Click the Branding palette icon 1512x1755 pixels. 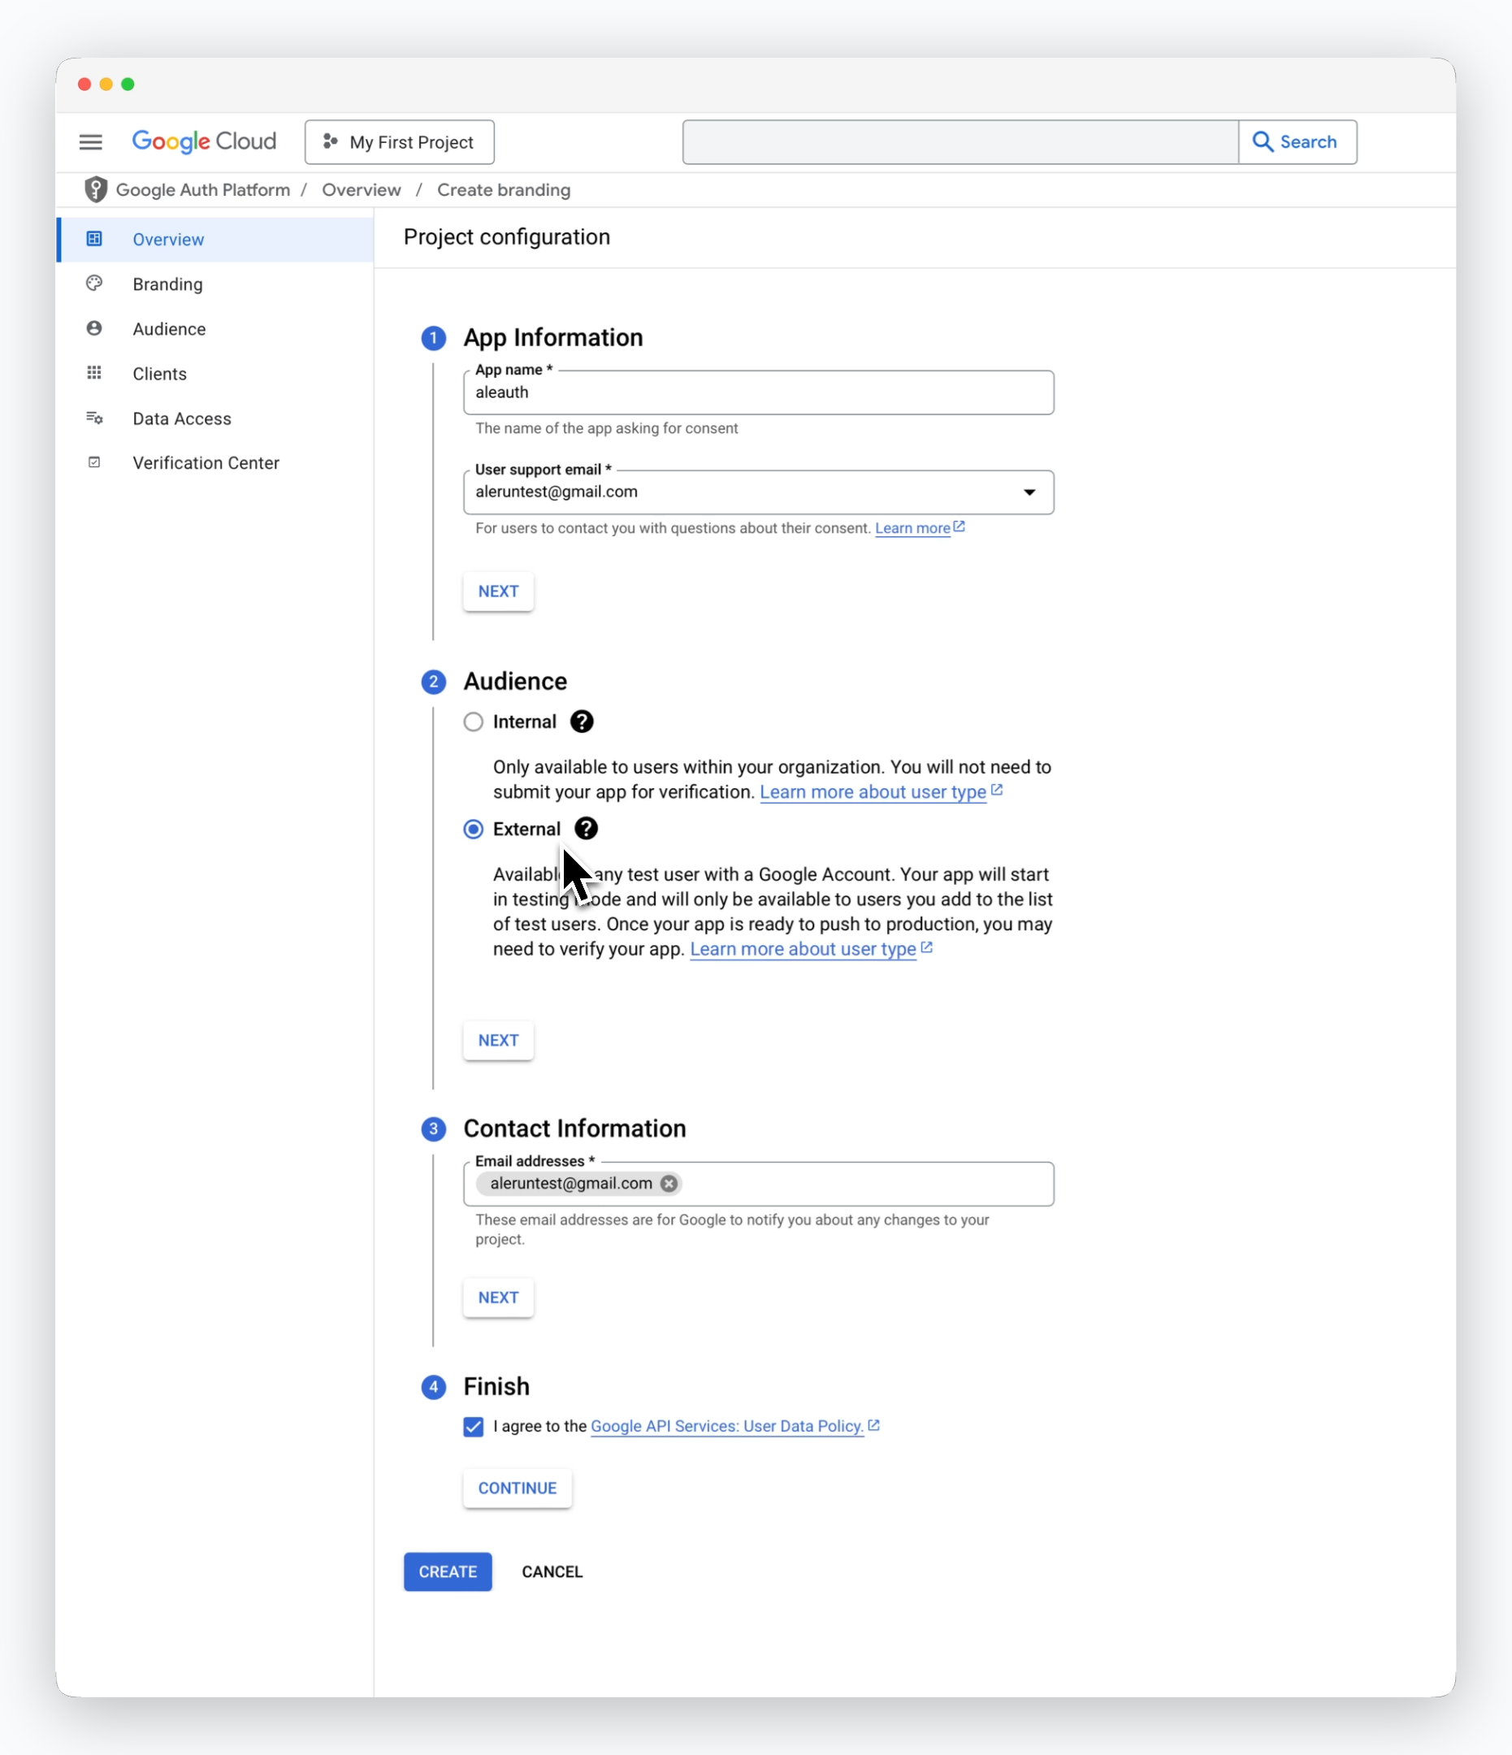click(x=94, y=284)
